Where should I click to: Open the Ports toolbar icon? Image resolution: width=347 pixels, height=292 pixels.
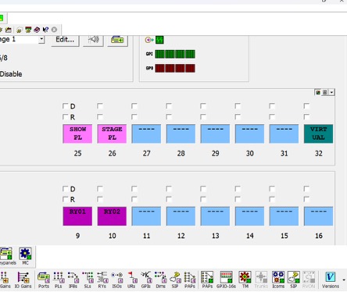pyautogui.click(x=44, y=280)
